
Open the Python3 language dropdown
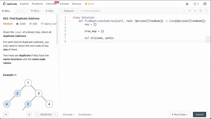click(69, 11)
